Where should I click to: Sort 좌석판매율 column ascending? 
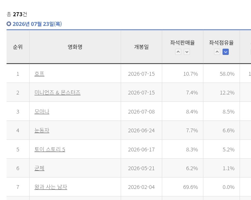[x=178, y=52]
